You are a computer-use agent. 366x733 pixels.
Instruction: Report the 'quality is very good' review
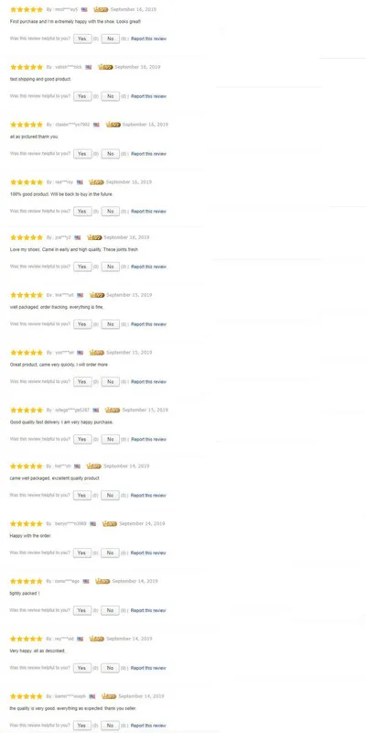[x=148, y=726]
